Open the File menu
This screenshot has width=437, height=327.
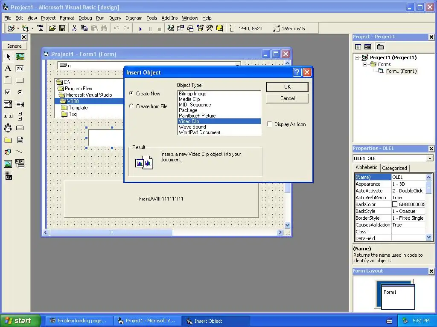click(8, 18)
